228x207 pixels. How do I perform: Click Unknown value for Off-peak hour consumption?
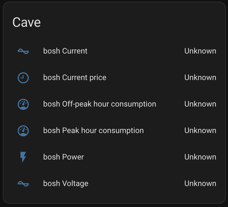[200, 104]
